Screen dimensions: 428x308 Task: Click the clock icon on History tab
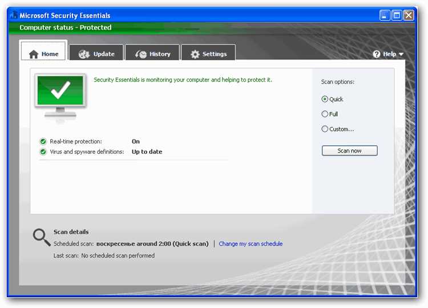point(141,54)
